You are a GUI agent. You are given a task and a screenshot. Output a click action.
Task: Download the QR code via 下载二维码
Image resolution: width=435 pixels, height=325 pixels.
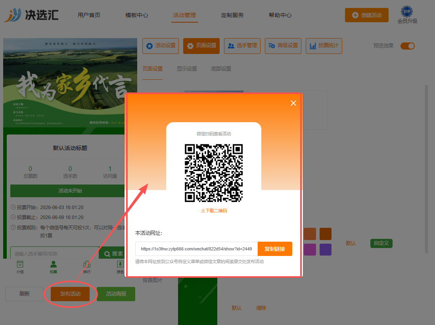tap(214, 211)
